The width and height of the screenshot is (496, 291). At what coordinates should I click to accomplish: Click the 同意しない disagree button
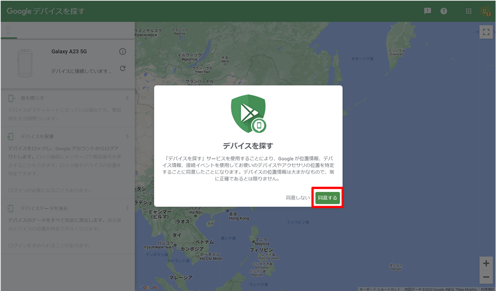click(x=298, y=198)
